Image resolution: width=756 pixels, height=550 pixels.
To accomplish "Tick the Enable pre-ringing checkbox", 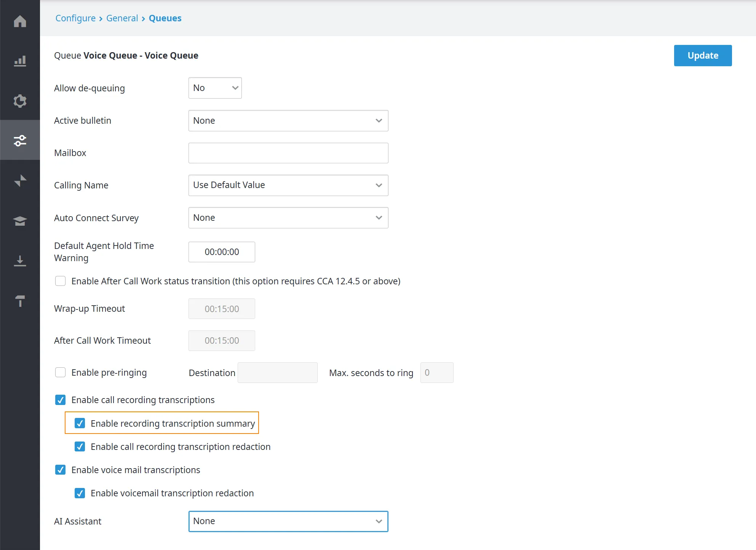I will coord(60,372).
